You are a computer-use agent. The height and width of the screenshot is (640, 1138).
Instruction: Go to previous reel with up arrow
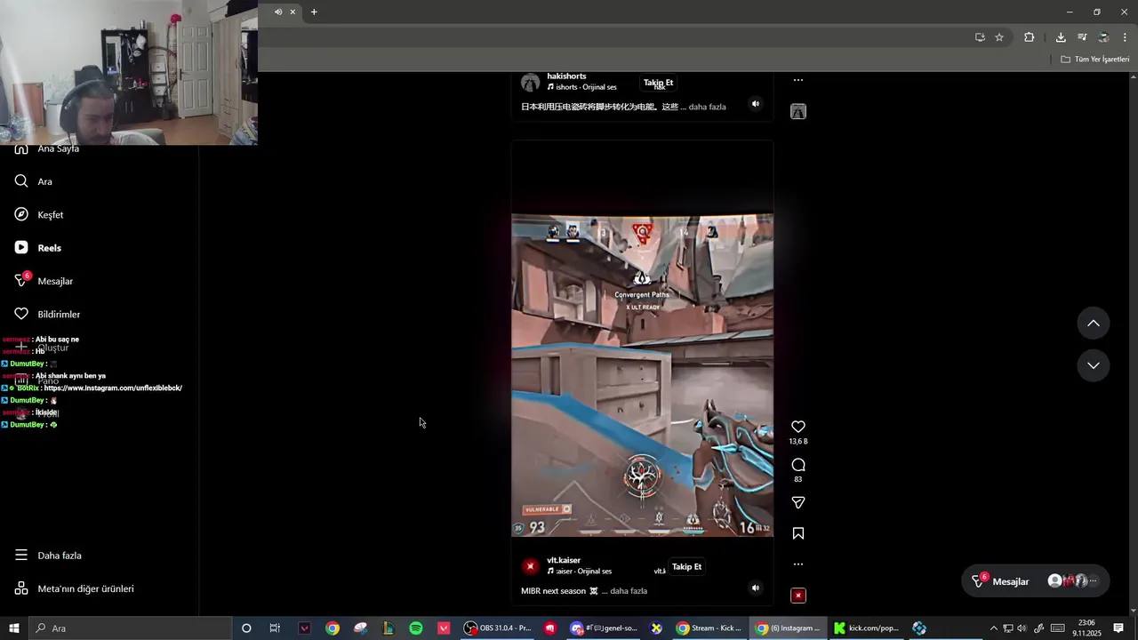coord(1094,323)
